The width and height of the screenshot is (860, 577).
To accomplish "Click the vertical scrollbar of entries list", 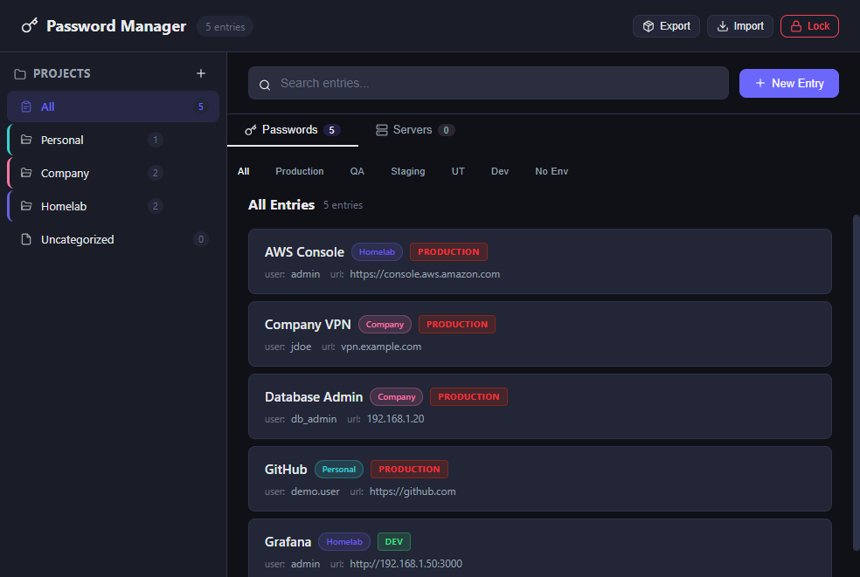I will [856, 382].
